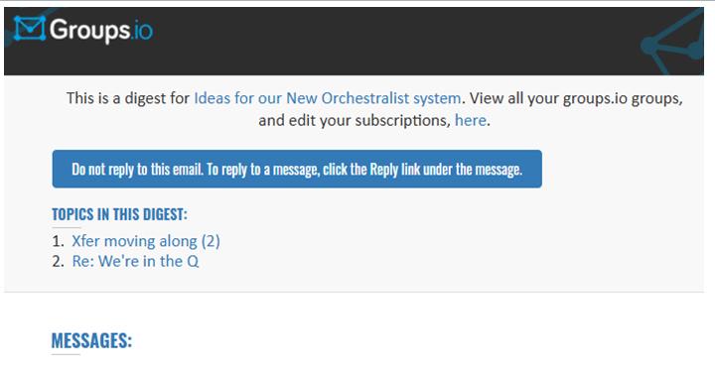Follow the "here" subscriptions link
This screenshot has height=372, width=715.
click(x=470, y=120)
